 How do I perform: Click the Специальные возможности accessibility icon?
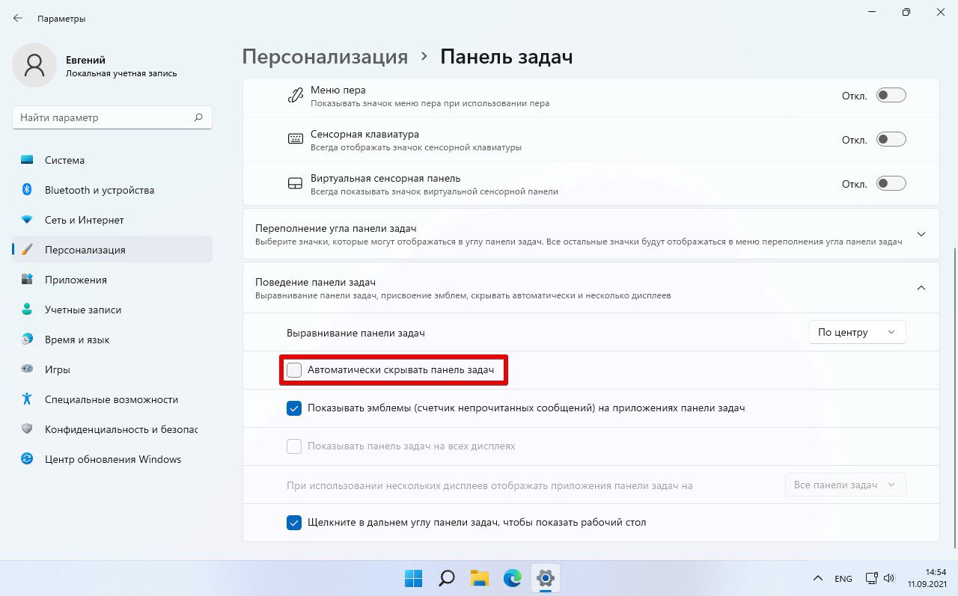pos(27,399)
